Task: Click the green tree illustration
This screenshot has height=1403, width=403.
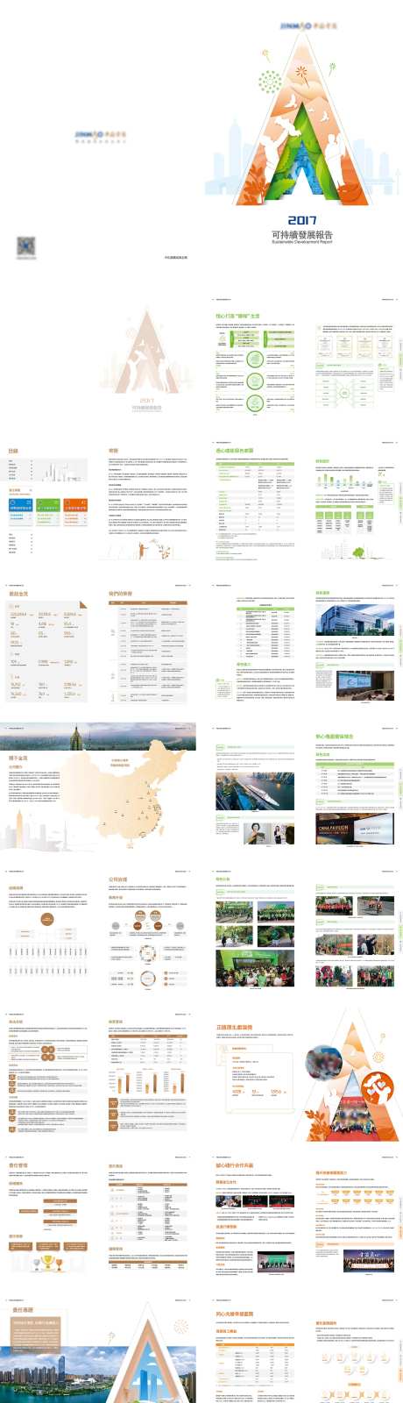Action: click(x=358, y=552)
